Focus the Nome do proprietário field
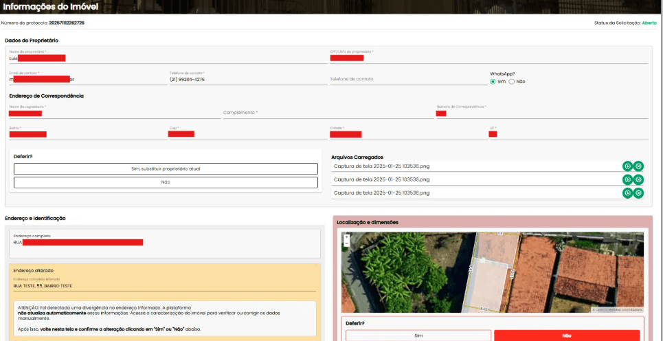 pos(168,56)
